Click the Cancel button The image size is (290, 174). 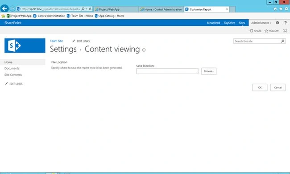278,87
